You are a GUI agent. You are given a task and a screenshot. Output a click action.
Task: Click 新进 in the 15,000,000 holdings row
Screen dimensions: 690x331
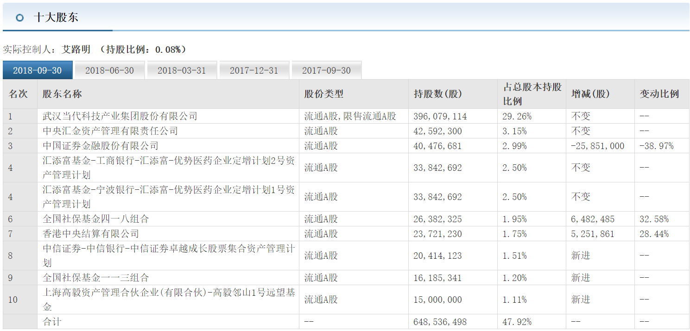(x=581, y=300)
